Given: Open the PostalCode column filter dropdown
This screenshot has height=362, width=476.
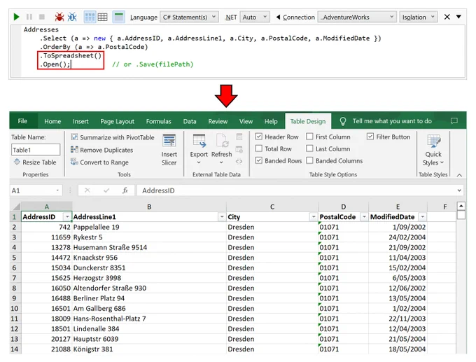Looking at the screenshot, I should (x=364, y=217).
